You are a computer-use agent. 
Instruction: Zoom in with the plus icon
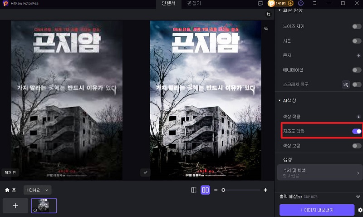[x=265, y=190]
